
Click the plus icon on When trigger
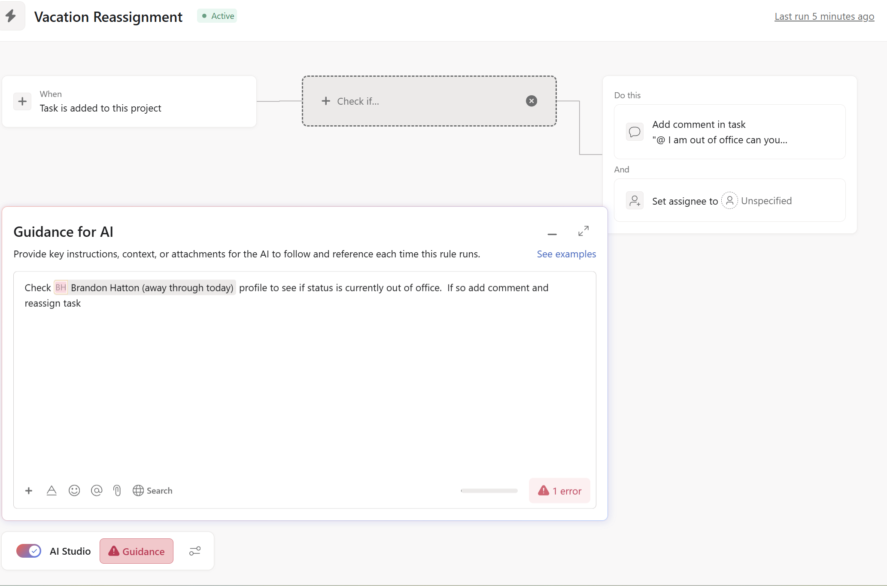pyautogui.click(x=22, y=102)
